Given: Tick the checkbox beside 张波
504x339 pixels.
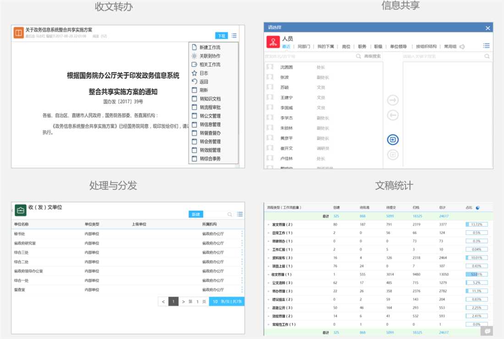Looking at the screenshot, I should coord(270,77).
